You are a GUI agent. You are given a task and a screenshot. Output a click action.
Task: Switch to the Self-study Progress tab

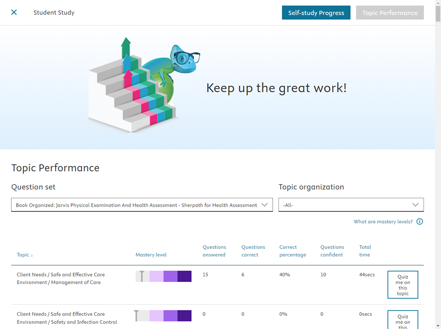[316, 13]
